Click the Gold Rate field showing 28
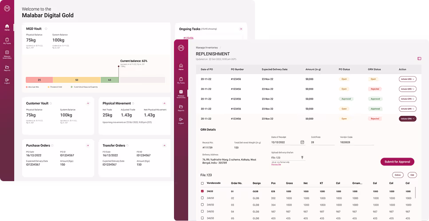This screenshot has width=429, height=221. [323, 143]
